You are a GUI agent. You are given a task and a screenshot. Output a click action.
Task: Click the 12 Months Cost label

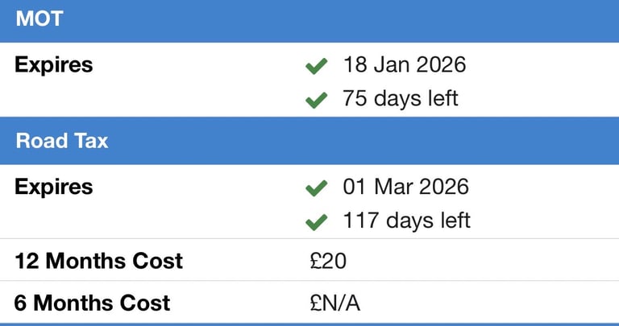tap(98, 261)
